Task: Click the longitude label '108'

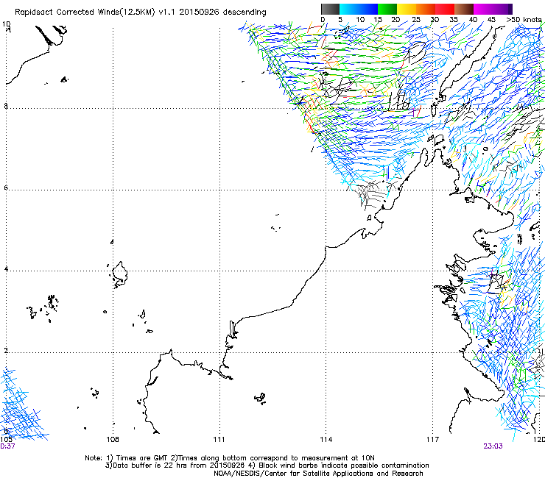Action: [113, 440]
